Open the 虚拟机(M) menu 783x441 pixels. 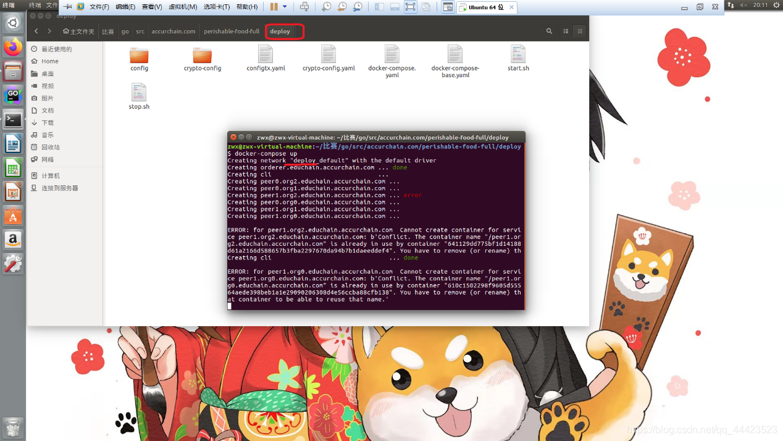(183, 7)
